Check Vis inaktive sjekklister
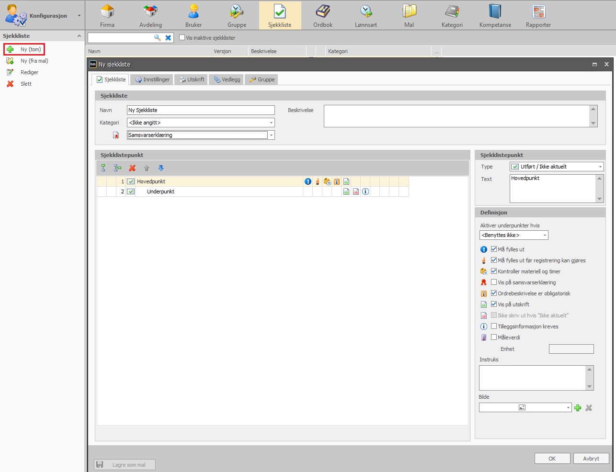 [x=182, y=37]
